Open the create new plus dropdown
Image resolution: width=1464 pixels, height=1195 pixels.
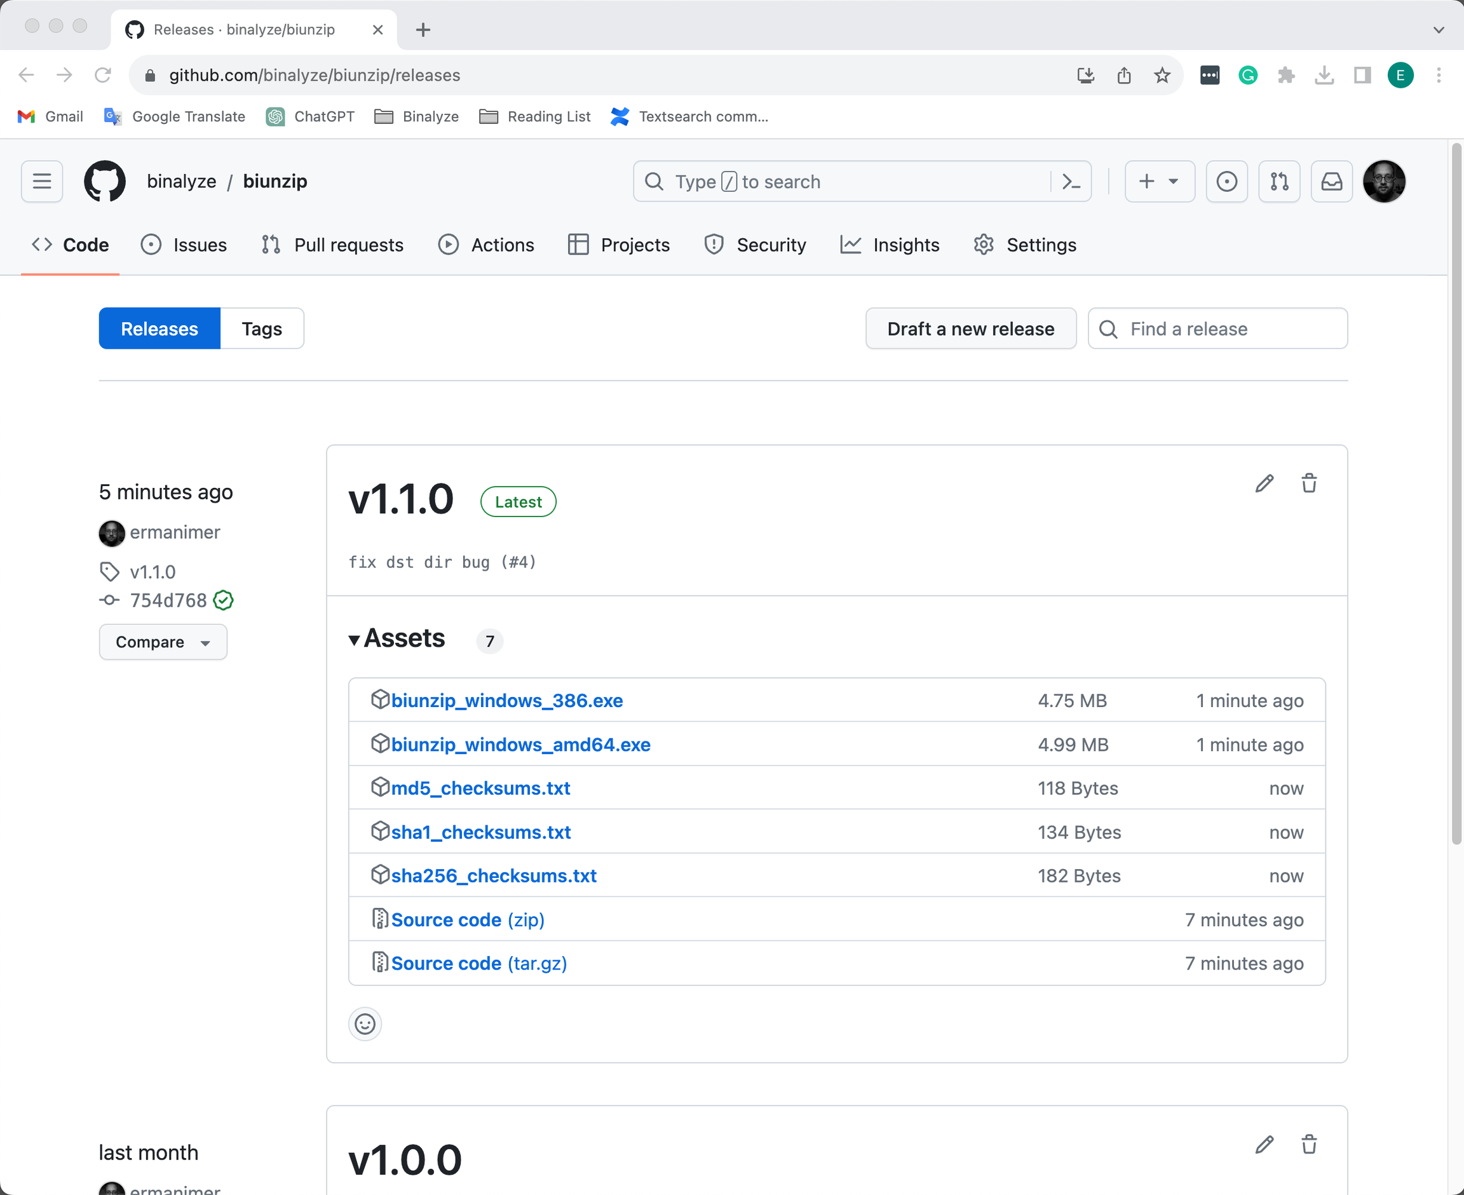click(1159, 182)
